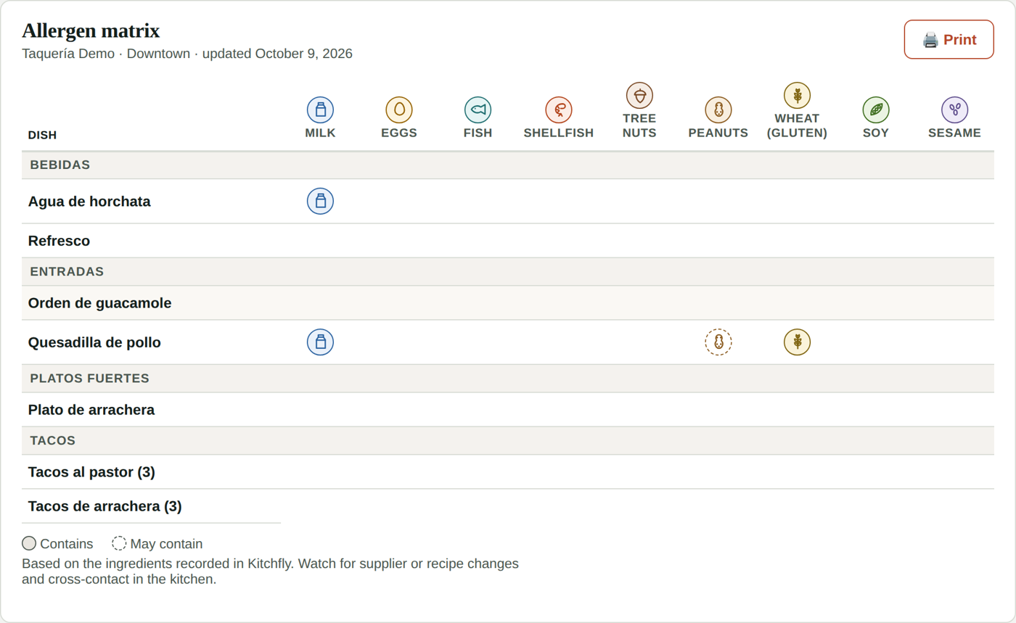Select the Plato de arrachera dish name

tap(91, 410)
